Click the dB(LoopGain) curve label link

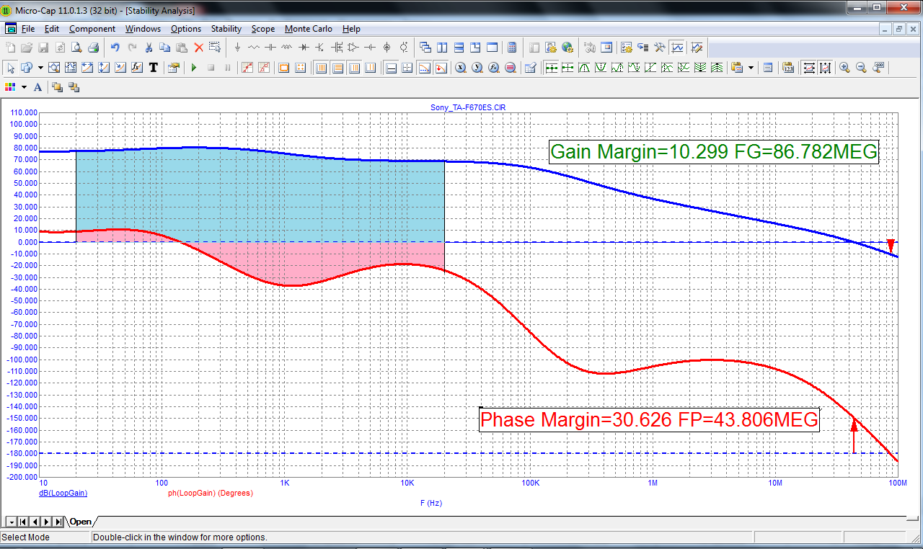(63, 494)
